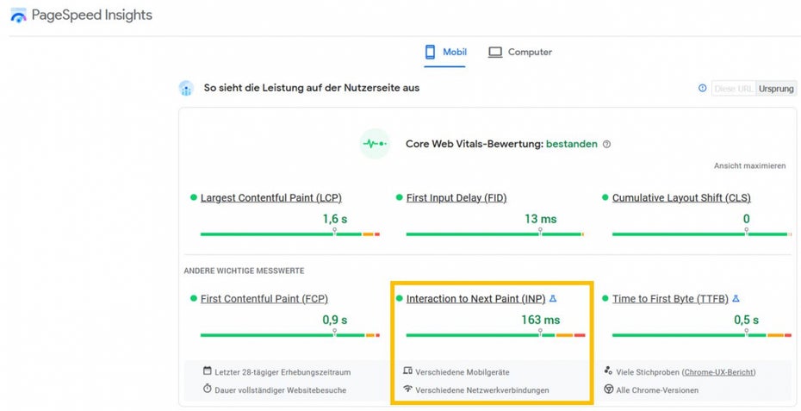Click the help icon beside Core Web Vitals-Bewertung
801x411 pixels.
[606, 145]
